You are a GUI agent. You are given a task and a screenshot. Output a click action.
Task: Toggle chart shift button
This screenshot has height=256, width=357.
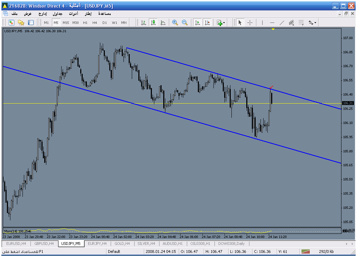[207, 23]
